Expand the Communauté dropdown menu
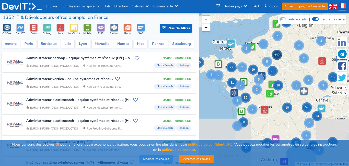This screenshot has width=349, height=166. click(x=166, y=6)
